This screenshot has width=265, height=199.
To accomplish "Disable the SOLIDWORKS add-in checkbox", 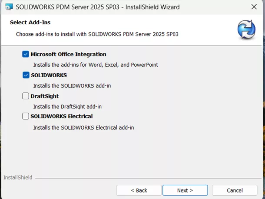I will point(26,75).
